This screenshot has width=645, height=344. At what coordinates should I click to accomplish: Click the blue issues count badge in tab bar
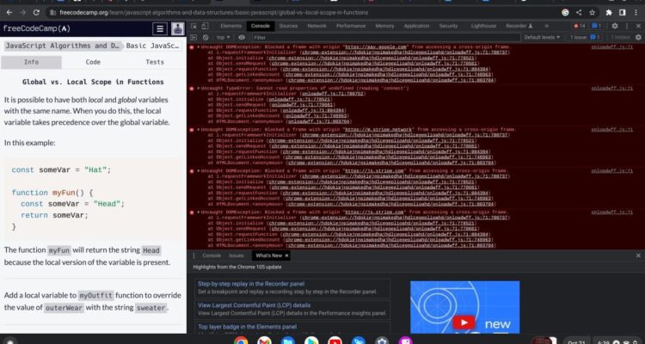596,26
